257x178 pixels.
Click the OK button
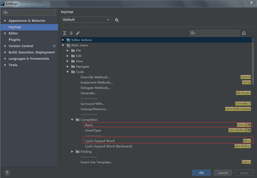tap(201, 173)
